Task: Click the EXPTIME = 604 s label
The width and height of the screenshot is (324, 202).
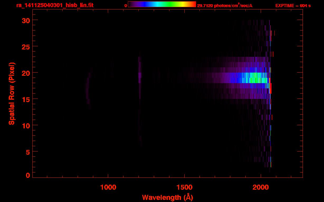Action: coord(293,6)
